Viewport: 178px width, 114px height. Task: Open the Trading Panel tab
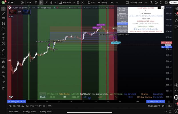click(46, 111)
